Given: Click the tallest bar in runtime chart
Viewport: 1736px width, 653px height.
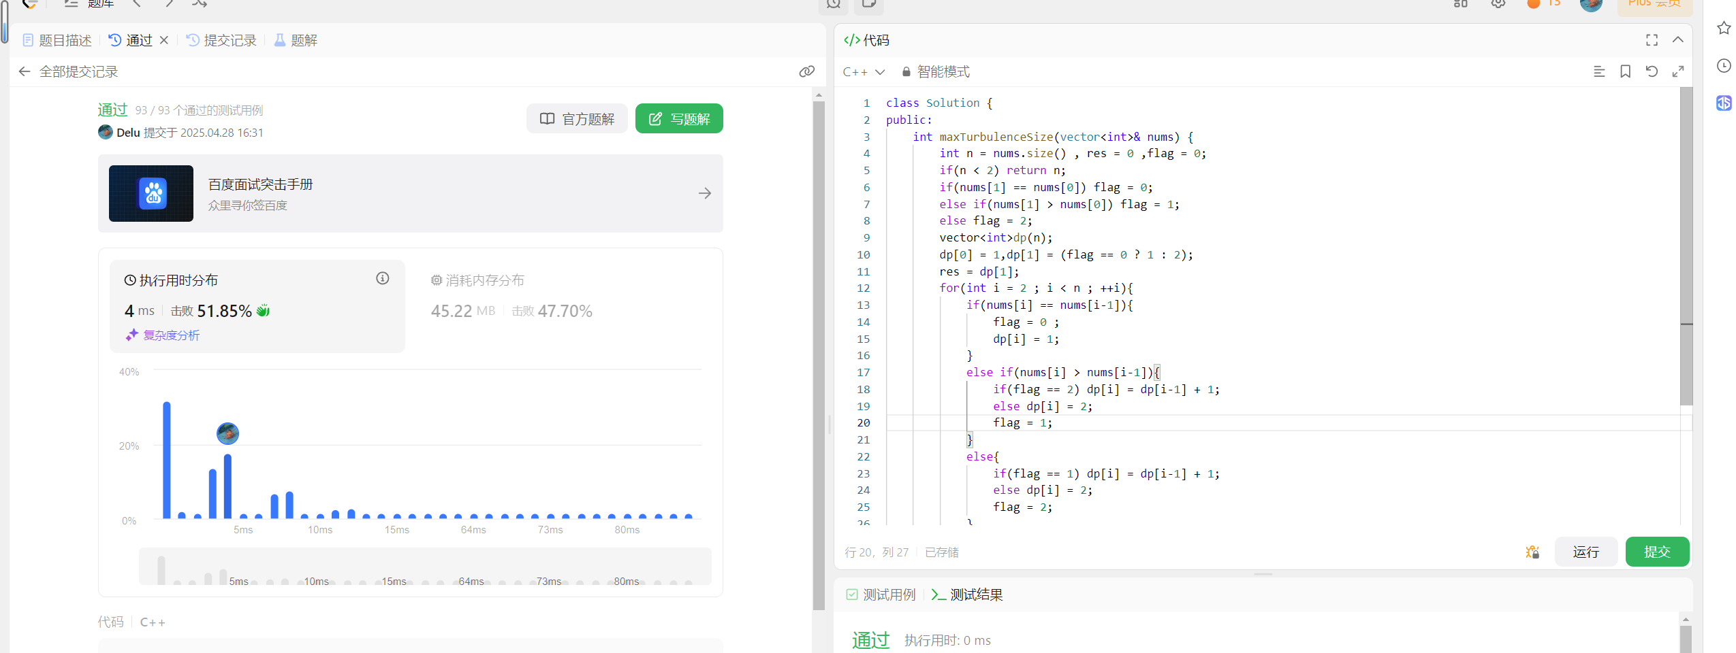Looking at the screenshot, I should pyautogui.click(x=167, y=460).
